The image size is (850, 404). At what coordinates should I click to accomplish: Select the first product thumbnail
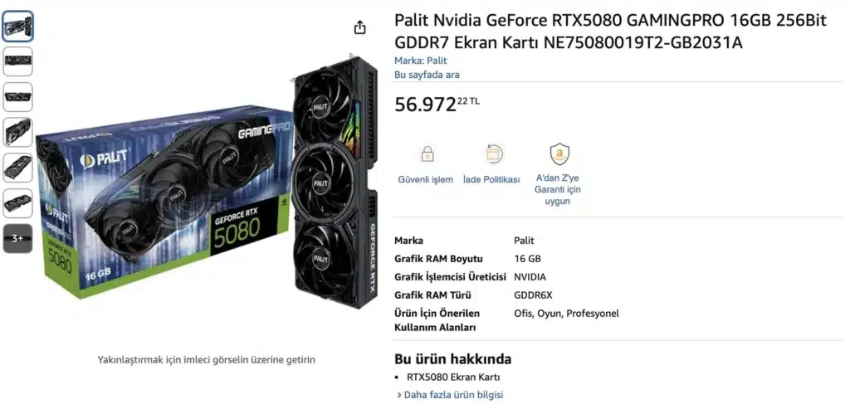coord(18,27)
